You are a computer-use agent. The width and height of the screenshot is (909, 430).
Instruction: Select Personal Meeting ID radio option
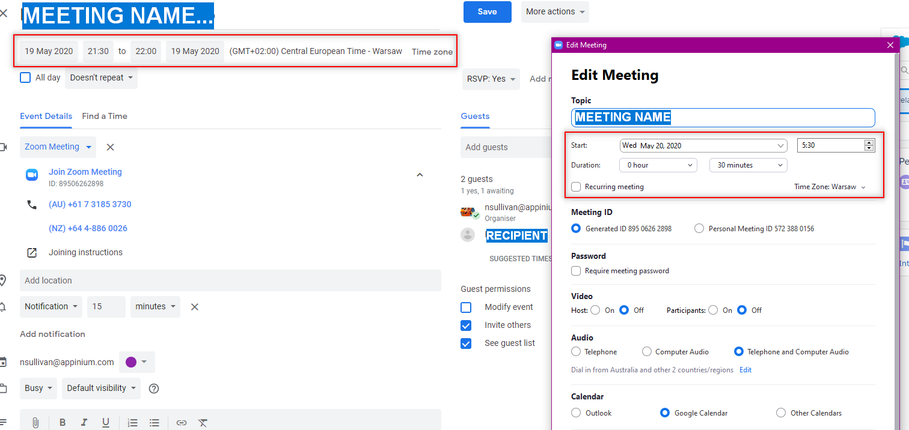click(x=699, y=228)
